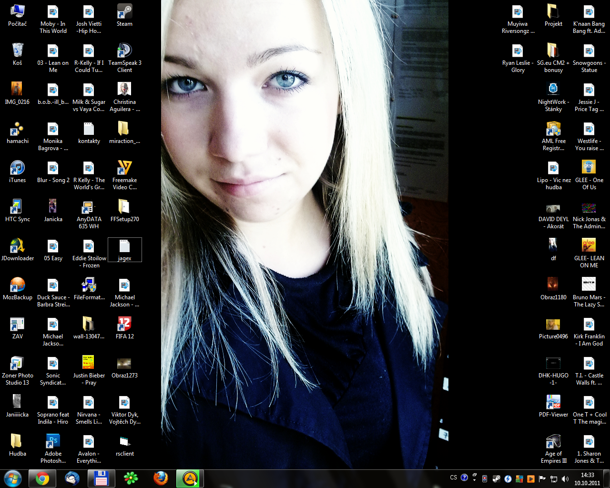This screenshot has width=610, height=488.
Task: Select the NightWork - Stánky icon
Action: 553,97
